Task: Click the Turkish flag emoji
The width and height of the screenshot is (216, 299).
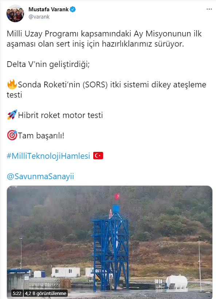Action: click(98, 156)
